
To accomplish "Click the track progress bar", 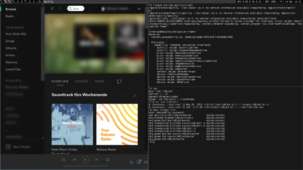I will [x=85, y=166].
